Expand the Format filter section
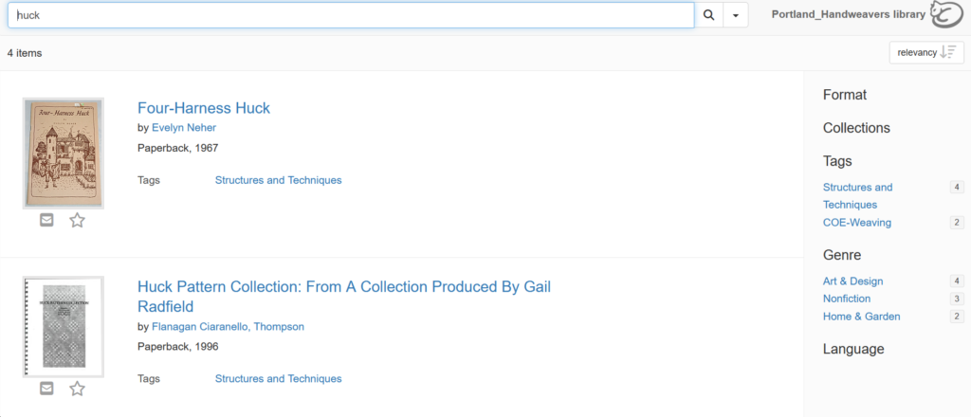This screenshot has height=417, width=971. click(x=845, y=95)
